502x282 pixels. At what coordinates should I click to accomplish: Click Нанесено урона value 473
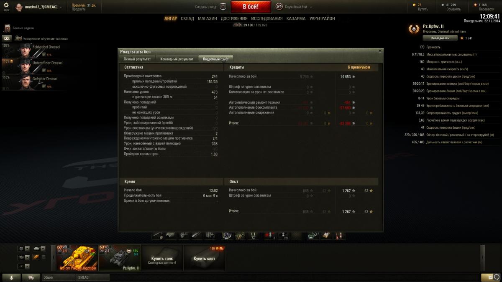[215, 92]
